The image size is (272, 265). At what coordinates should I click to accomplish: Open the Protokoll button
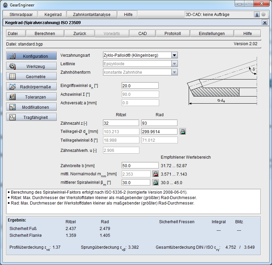(173, 33)
